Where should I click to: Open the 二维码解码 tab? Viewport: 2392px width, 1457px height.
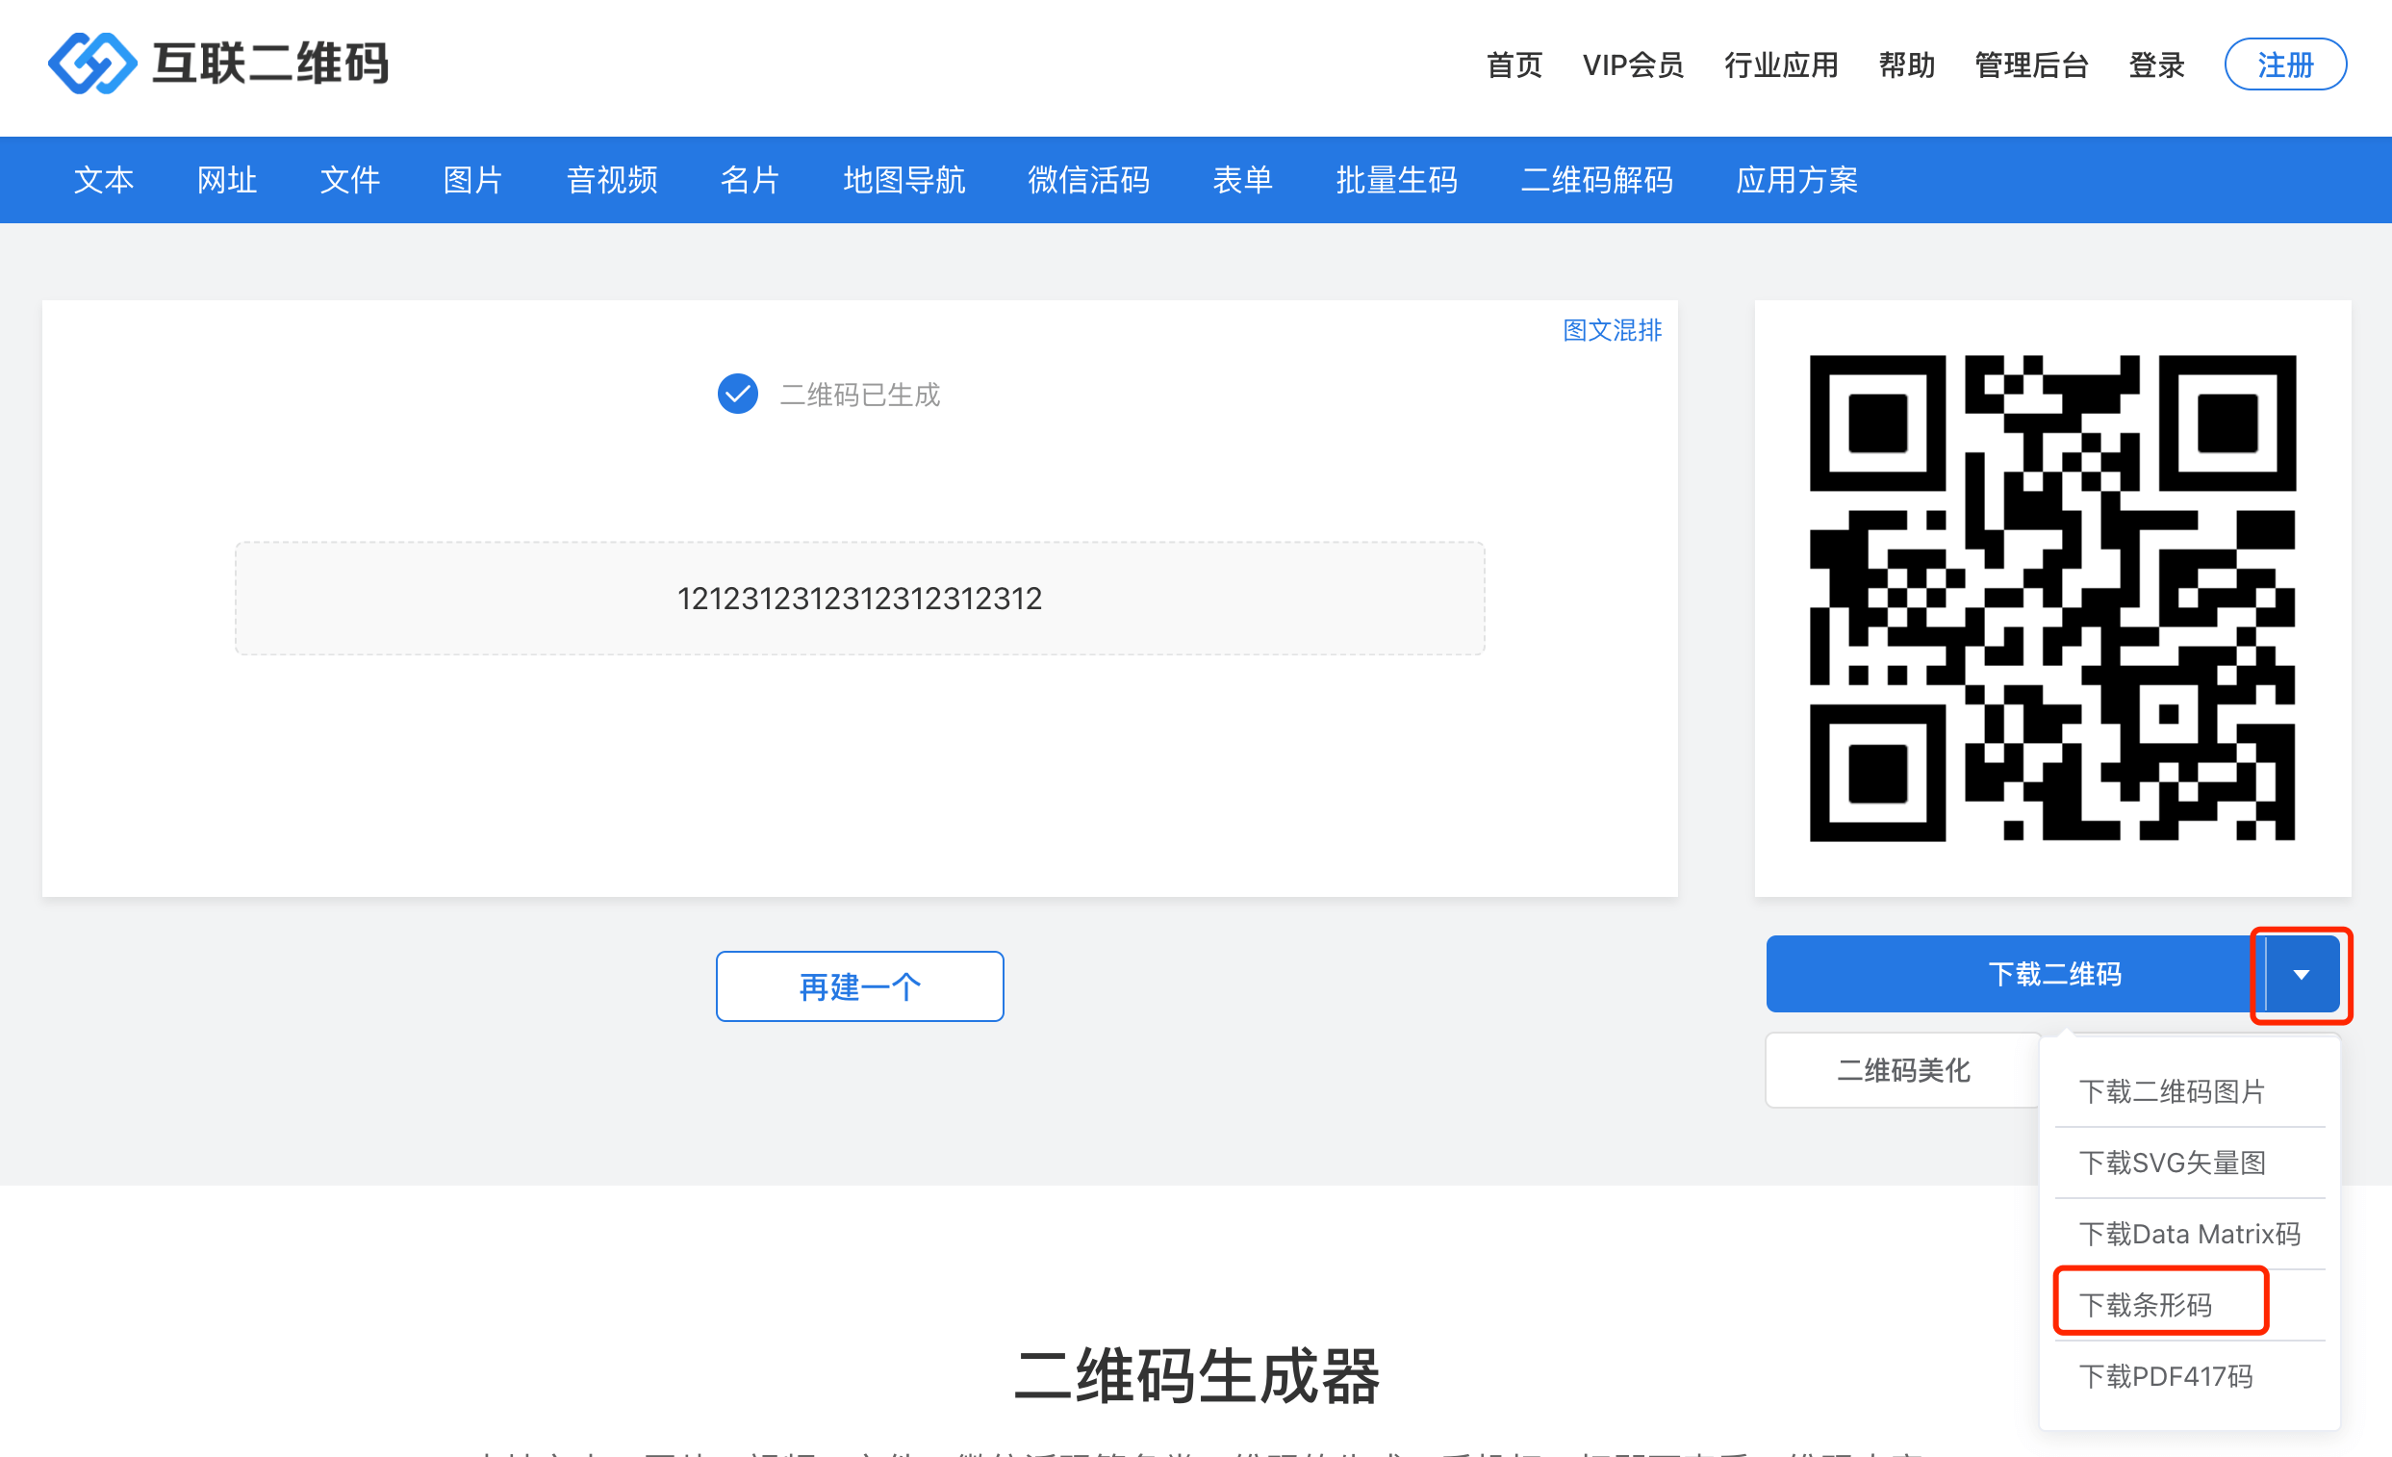[1598, 181]
